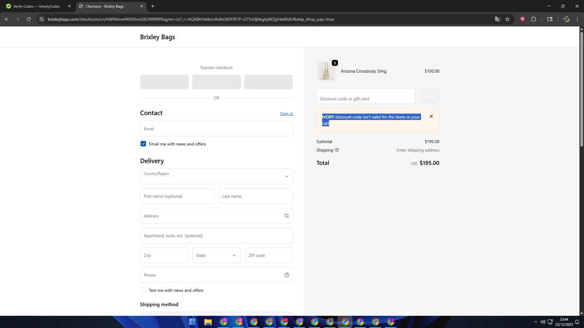The image size is (584, 328).
Task: View site information icon in address bar
Action: [42, 19]
